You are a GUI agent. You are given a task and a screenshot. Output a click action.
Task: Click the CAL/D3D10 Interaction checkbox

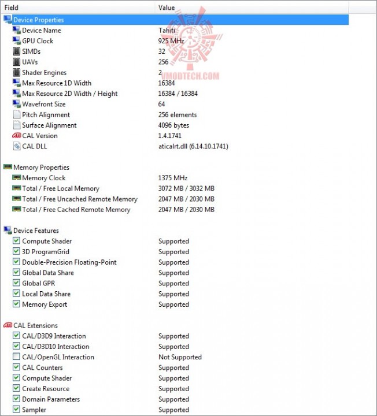click(x=16, y=346)
